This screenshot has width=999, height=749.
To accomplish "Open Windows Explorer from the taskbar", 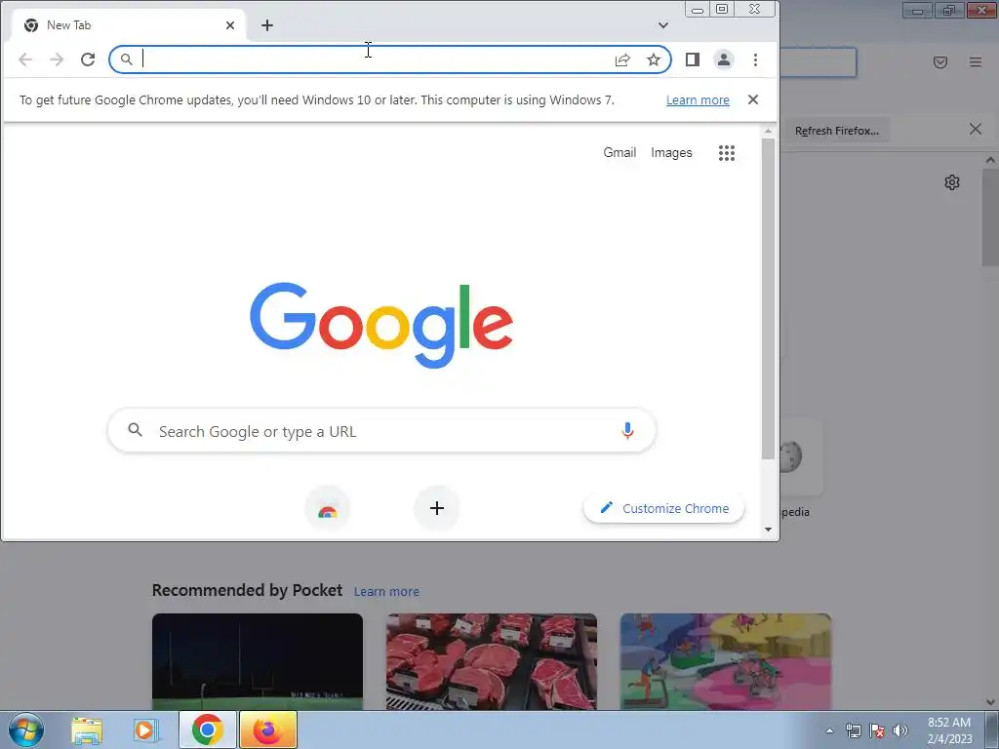I will [x=87, y=729].
